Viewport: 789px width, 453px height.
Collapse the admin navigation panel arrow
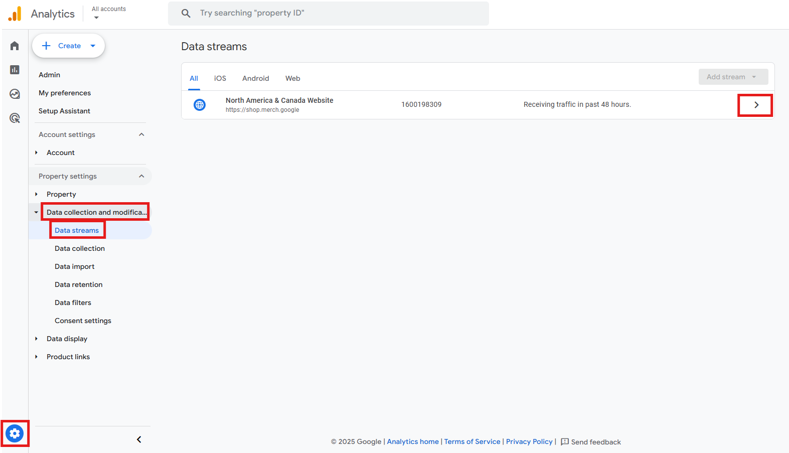(x=139, y=439)
